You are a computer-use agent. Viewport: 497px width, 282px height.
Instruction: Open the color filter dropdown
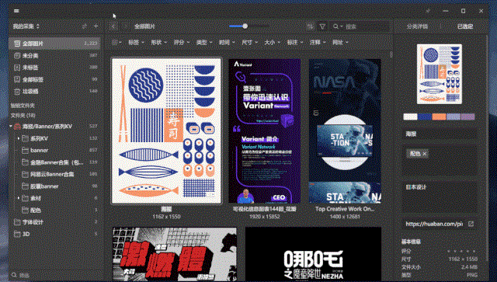[x=116, y=42]
